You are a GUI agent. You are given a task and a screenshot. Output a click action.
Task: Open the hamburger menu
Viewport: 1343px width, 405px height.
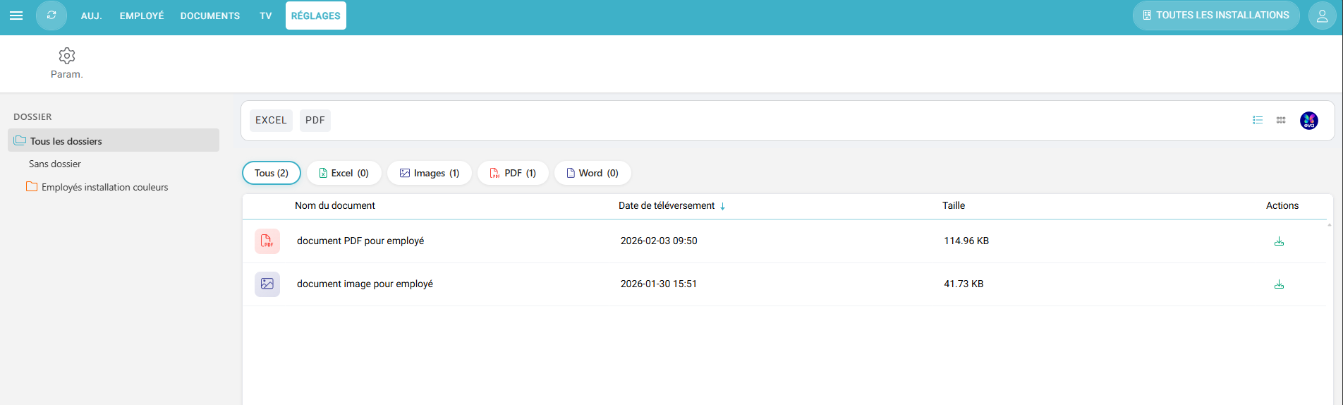(x=16, y=16)
